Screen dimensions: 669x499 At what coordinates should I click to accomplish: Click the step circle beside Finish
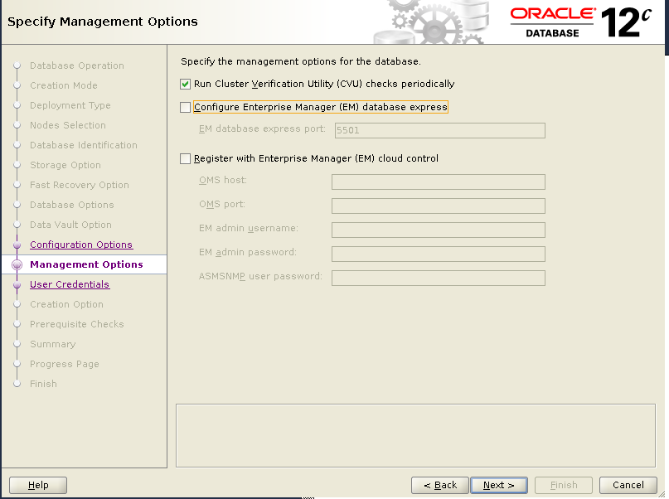pyautogui.click(x=18, y=384)
